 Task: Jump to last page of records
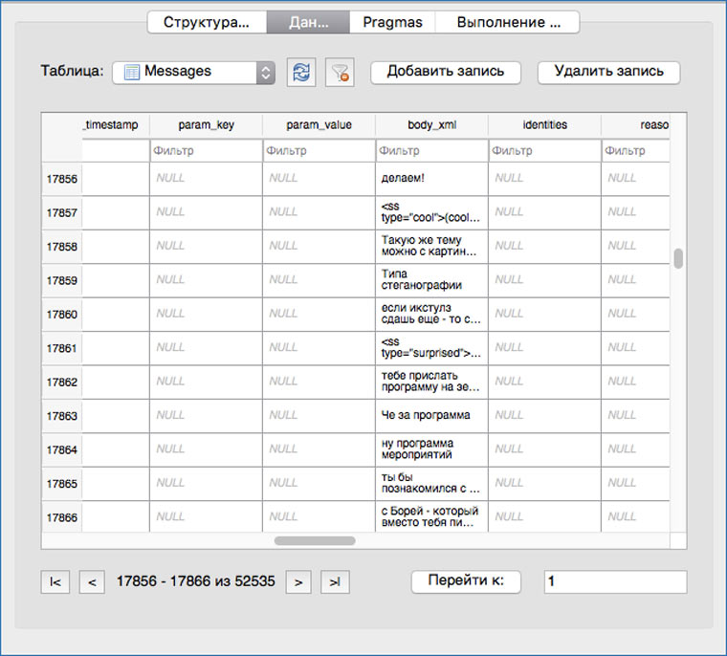click(334, 581)
